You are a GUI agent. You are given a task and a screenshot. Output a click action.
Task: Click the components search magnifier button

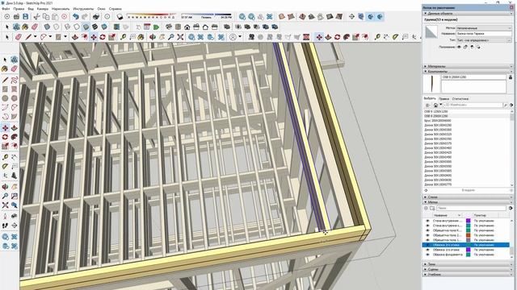tap(505, 105)
